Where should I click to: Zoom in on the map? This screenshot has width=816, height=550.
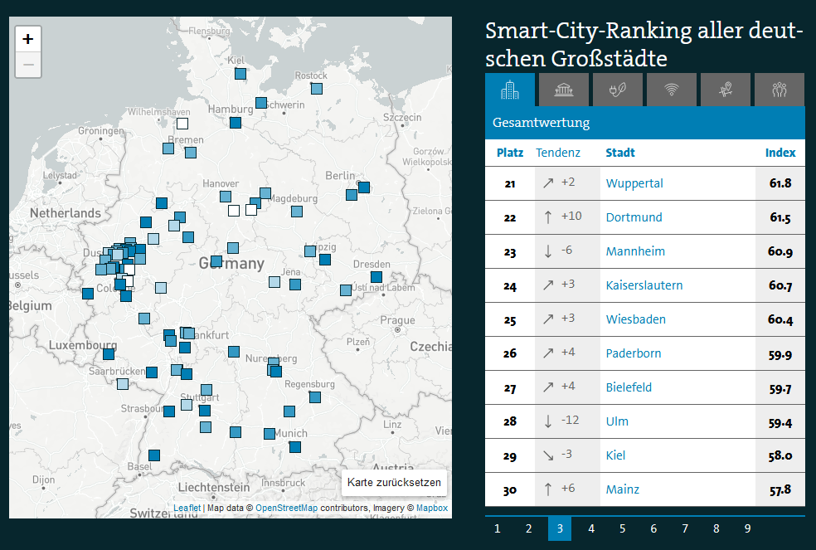[28, 39]
